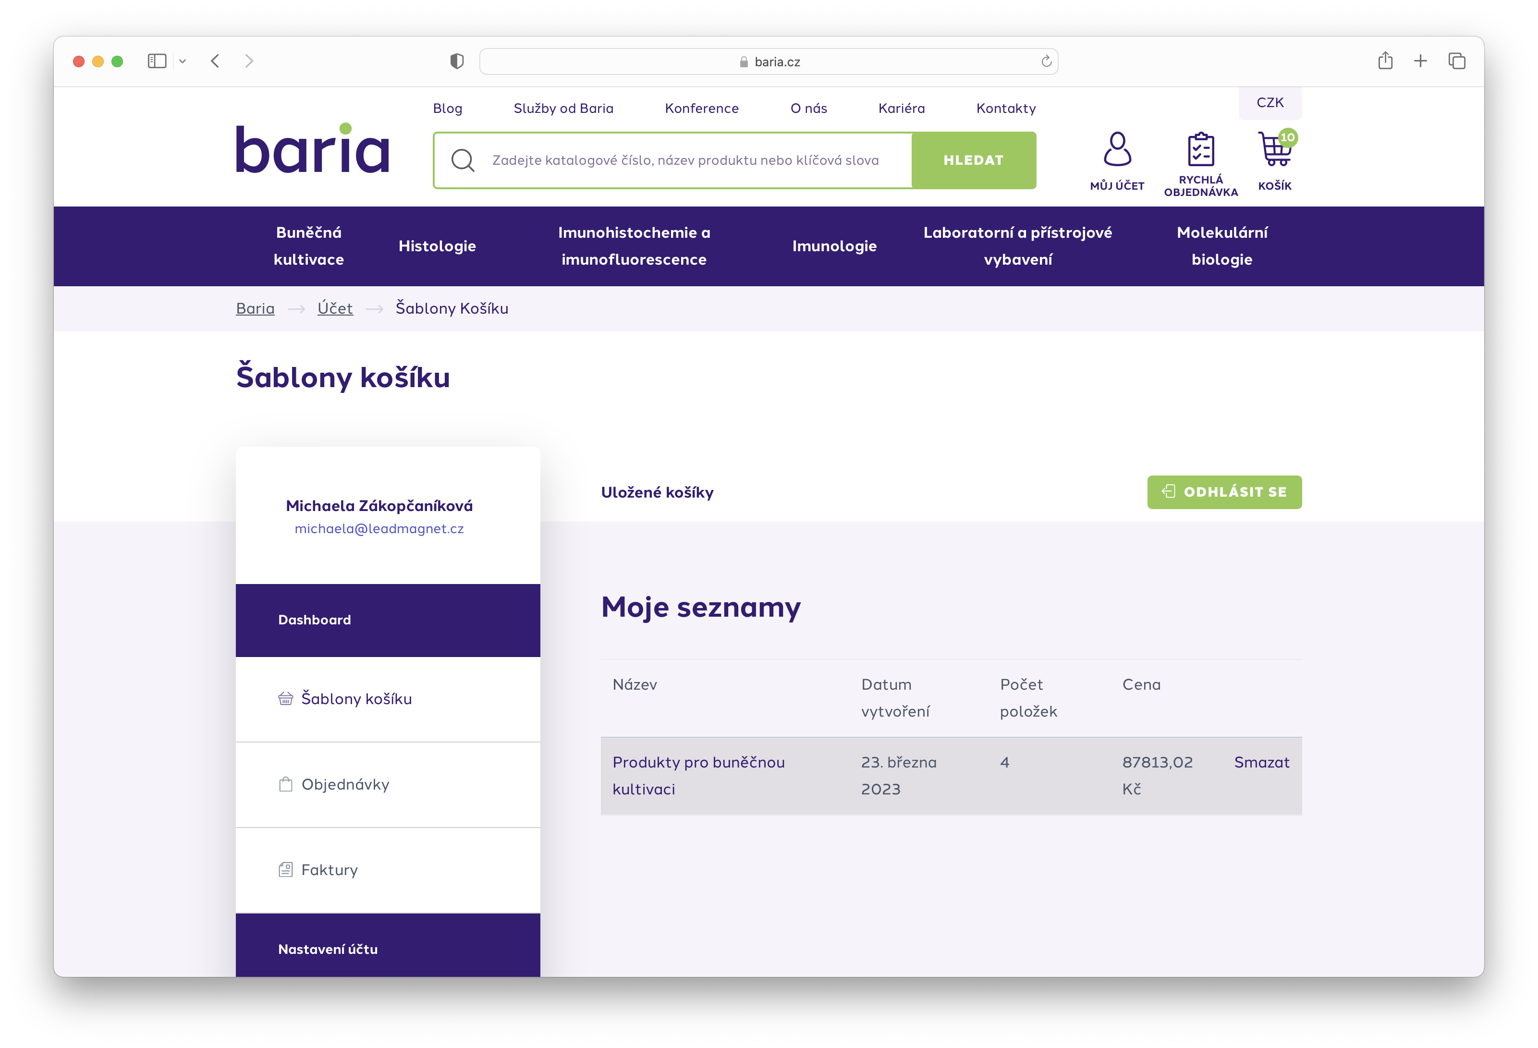Focus the product search input field
This screenshot has width=1538, height=1048.
point(685,160)
